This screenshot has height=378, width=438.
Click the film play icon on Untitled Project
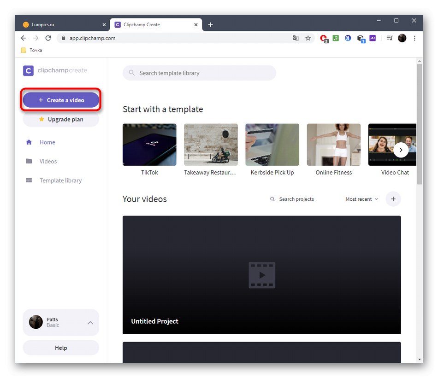click(262, 275)
